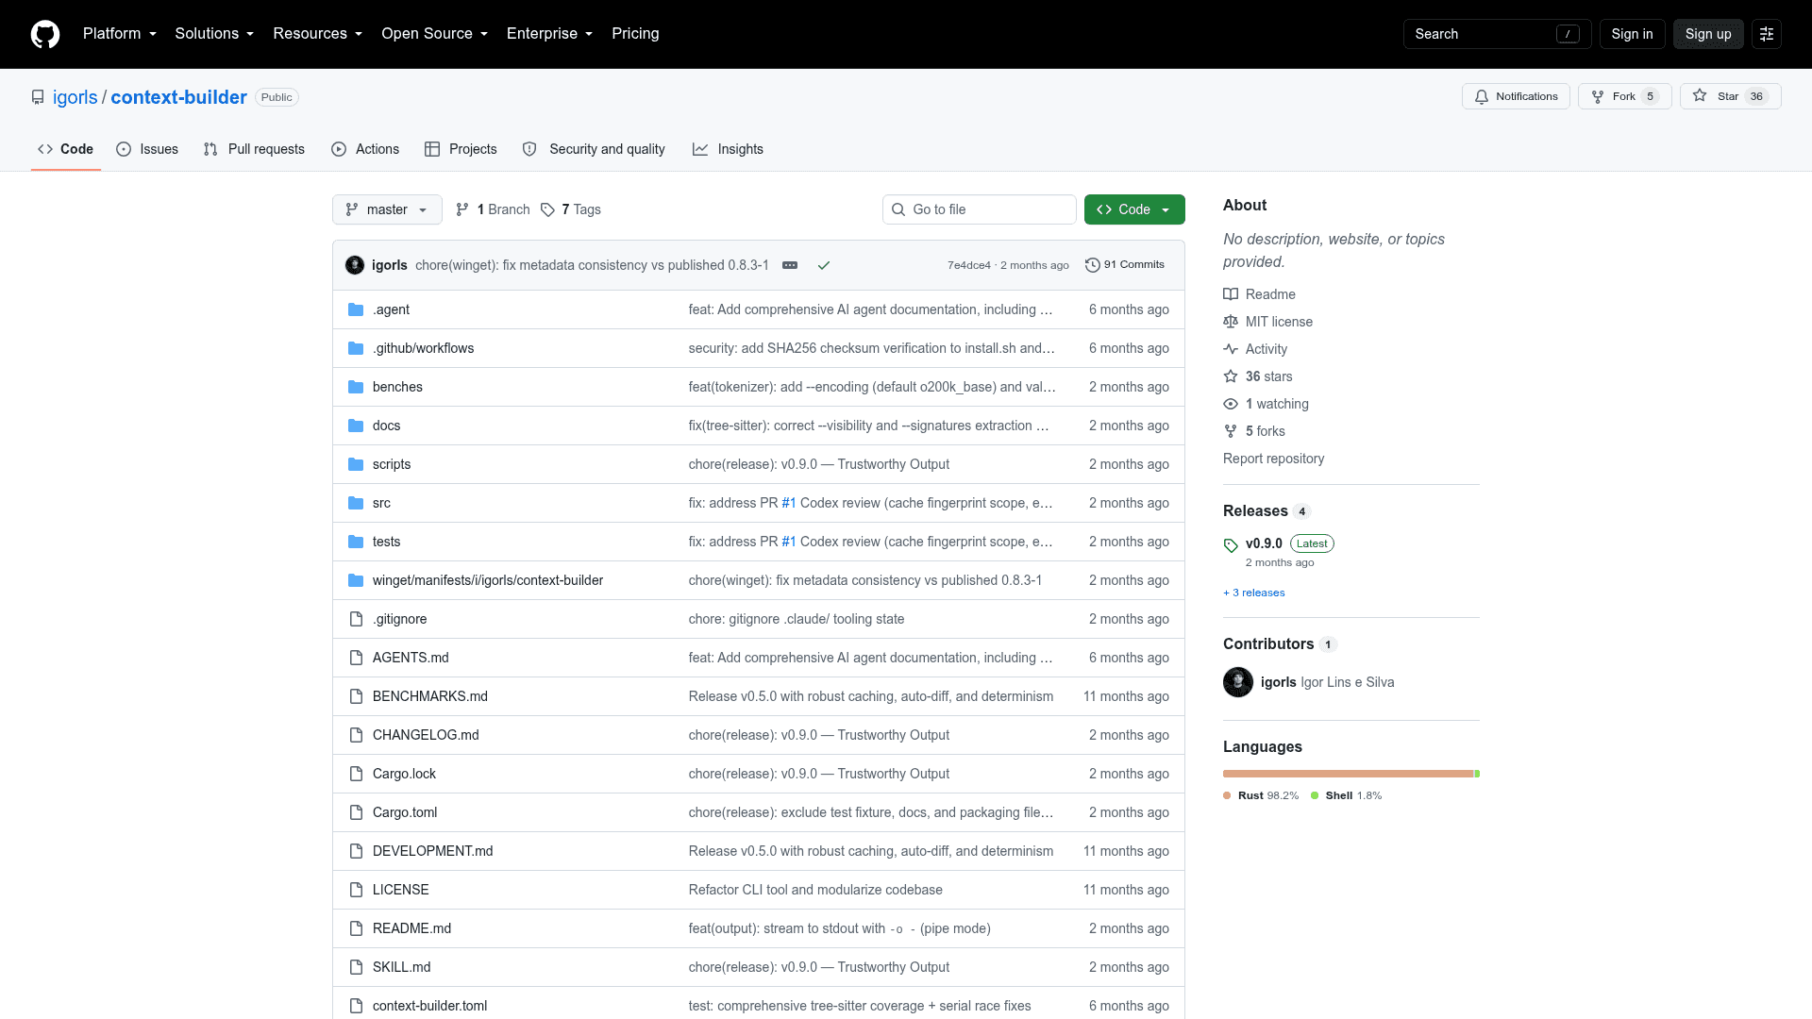Switch to the Issues tab
Viewport: 1812px width, 1019px height.
[147, 149]
